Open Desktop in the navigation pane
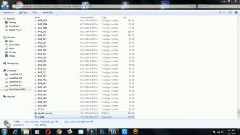The width and height of the screenshot is (240, 135). click(x=12, y=22)
